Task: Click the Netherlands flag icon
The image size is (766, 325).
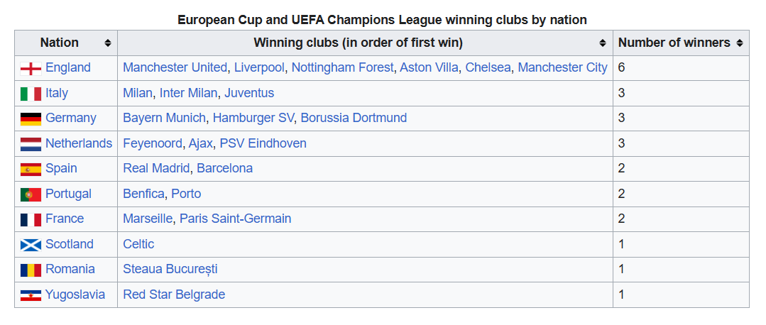Action: pos(31,144)
